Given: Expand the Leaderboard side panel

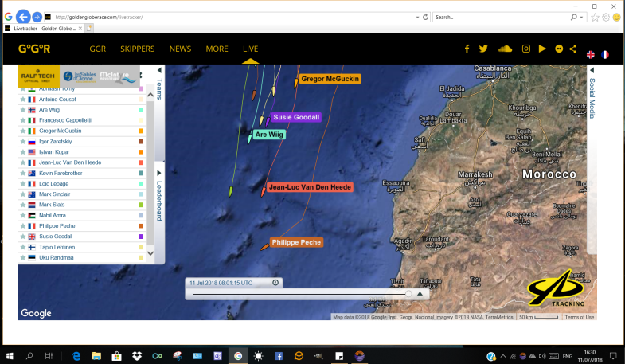Looking at the screenshot, I should coord(158,172).
